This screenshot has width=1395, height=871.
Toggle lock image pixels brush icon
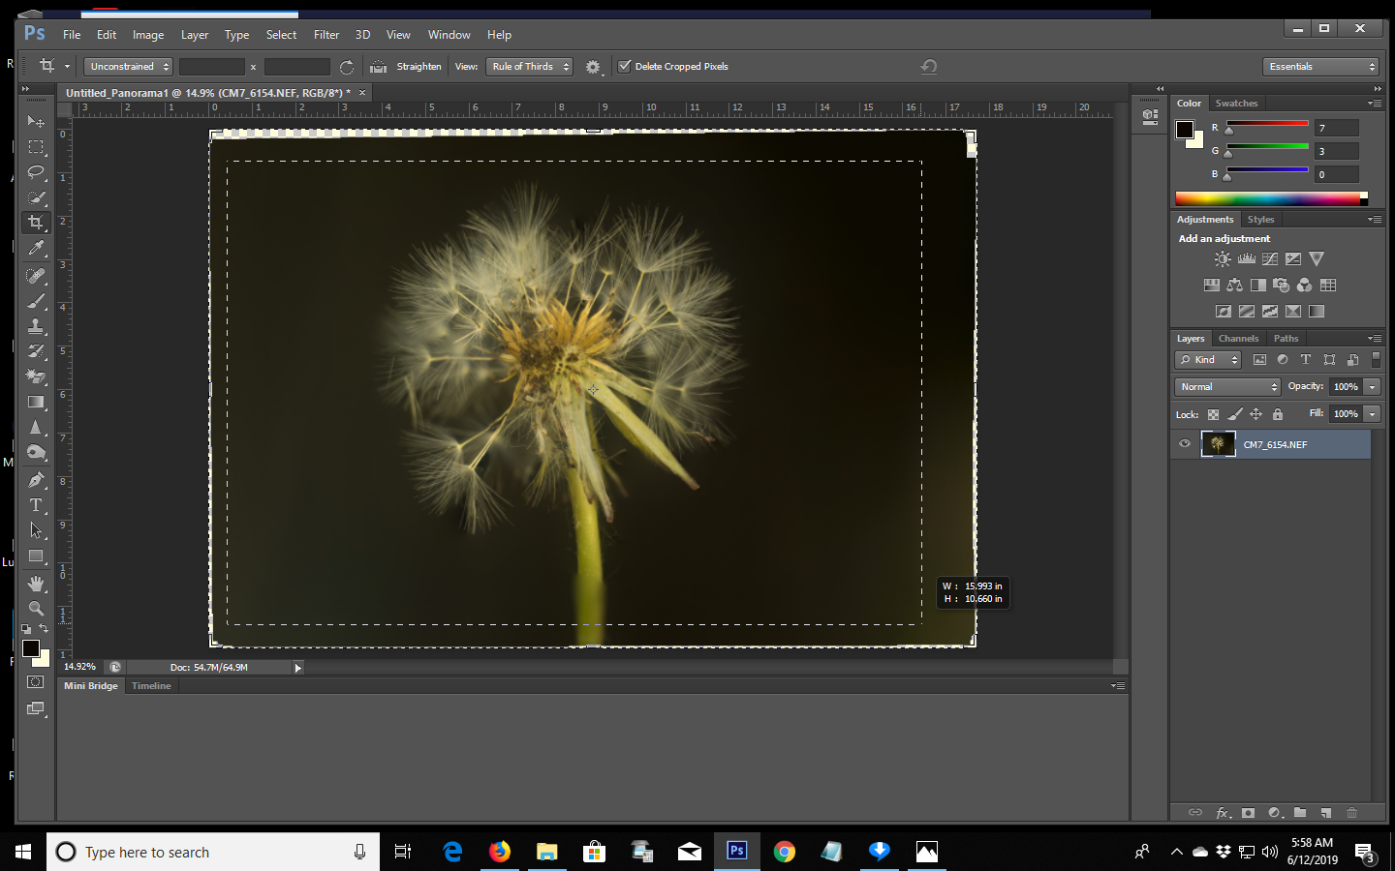click(x=1234, y=414)
